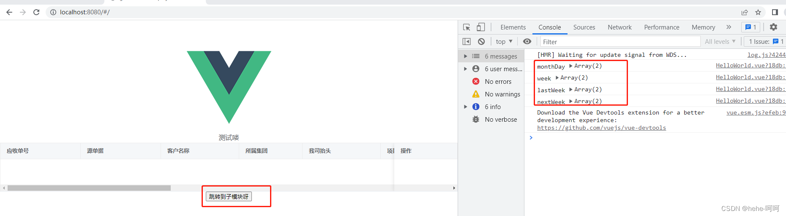Click the scrollbar left arrow

pyautogui.click(x=4, y=188)
